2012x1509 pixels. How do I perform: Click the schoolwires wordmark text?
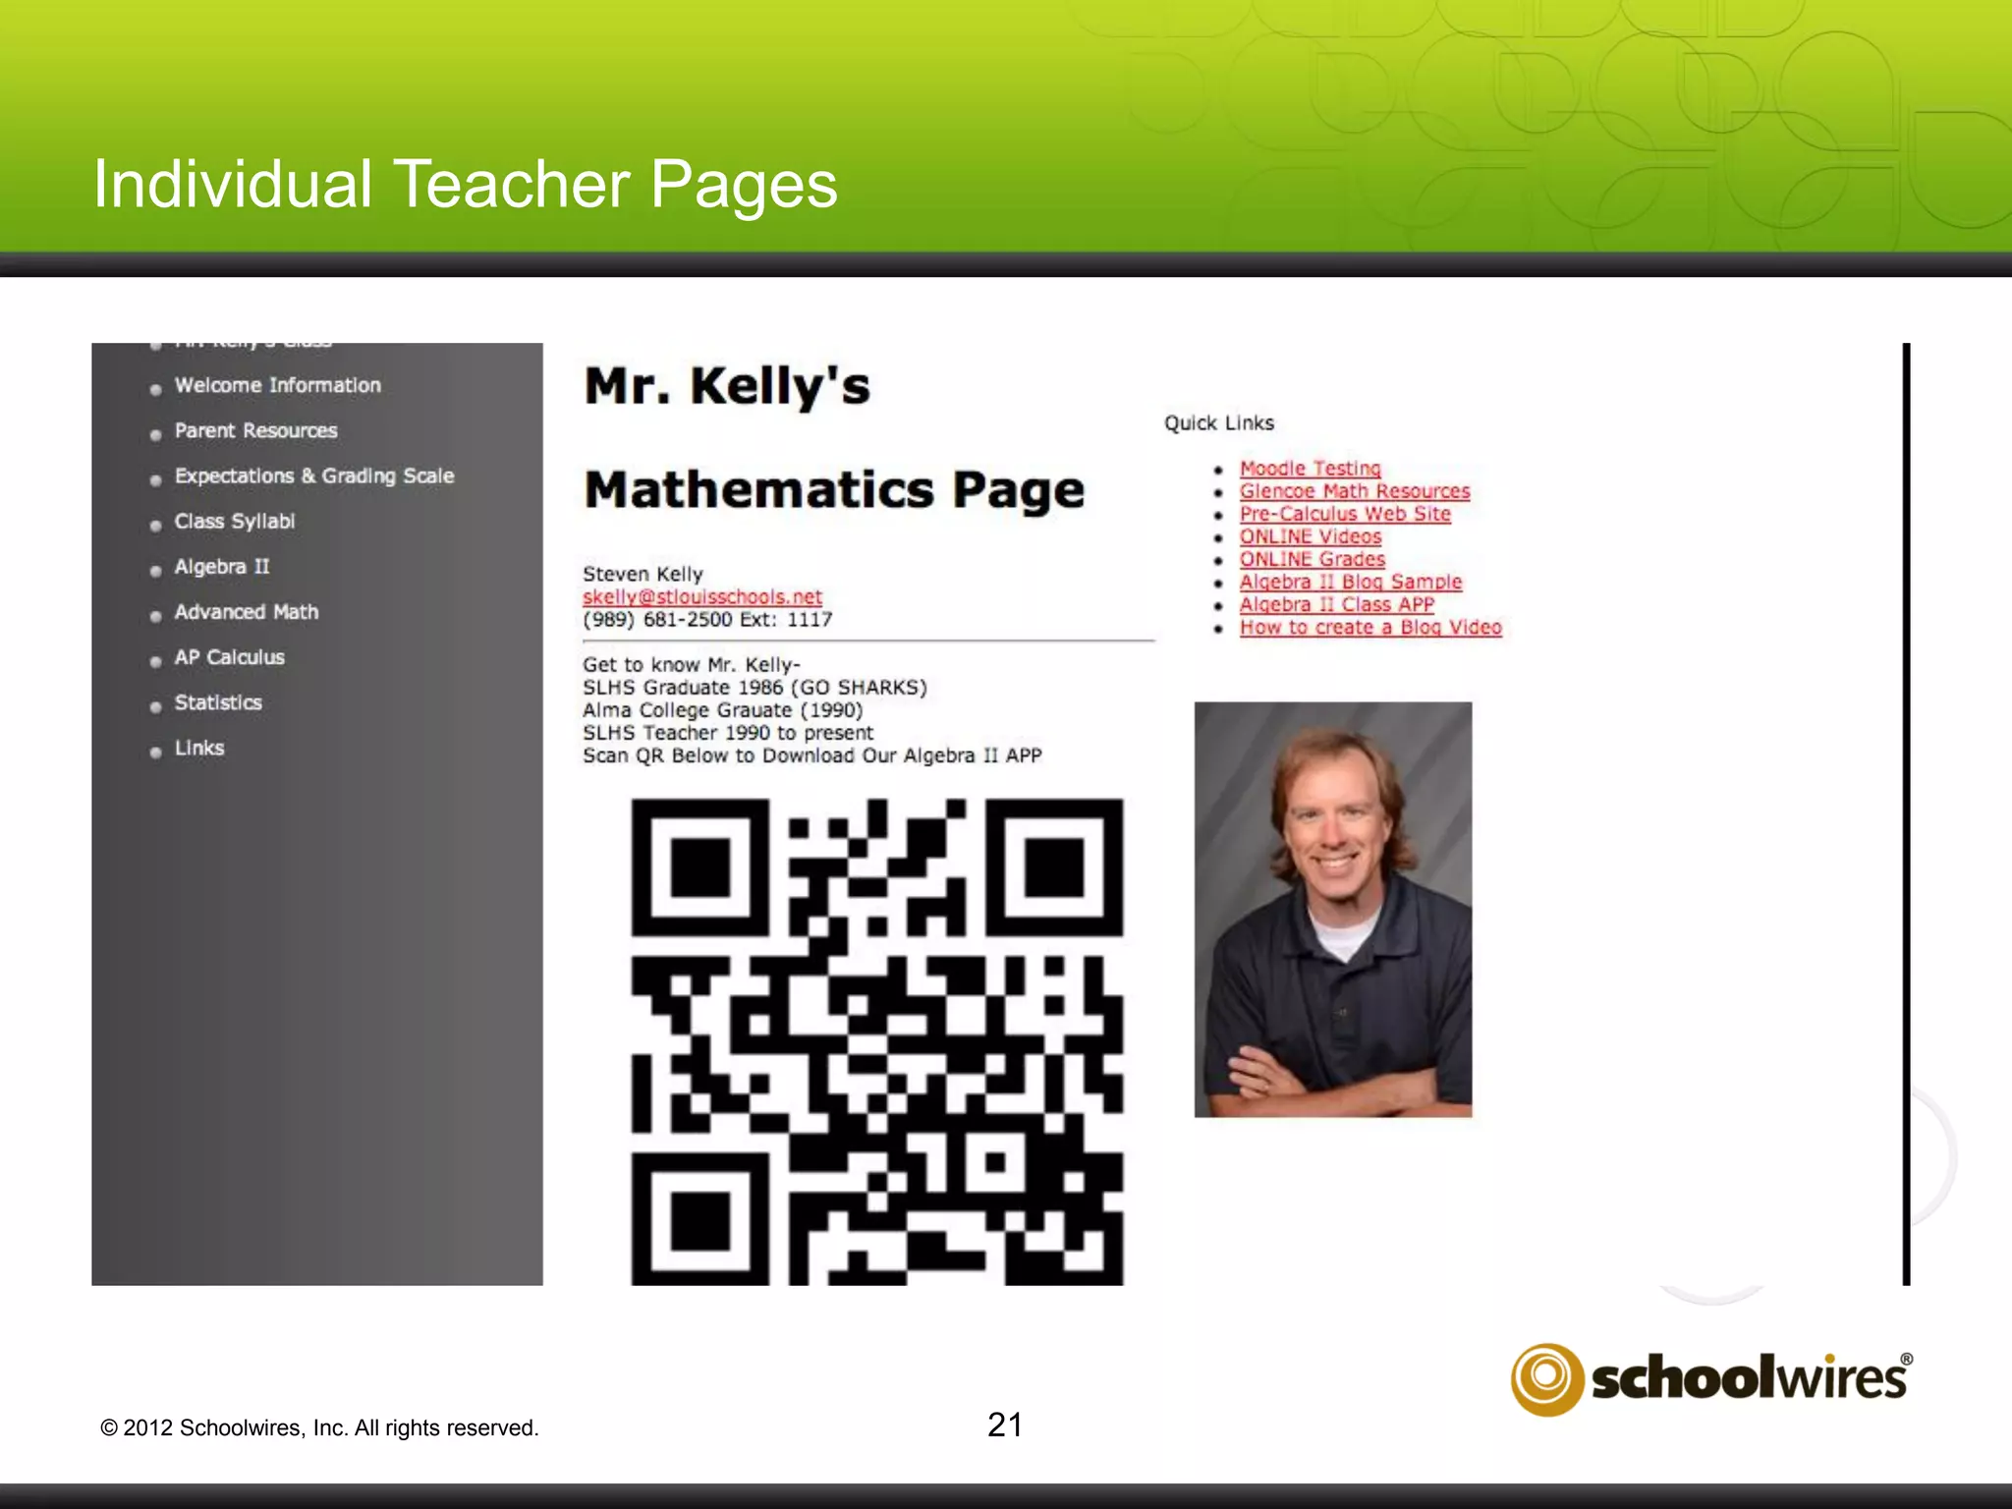coord(1751,1377)
